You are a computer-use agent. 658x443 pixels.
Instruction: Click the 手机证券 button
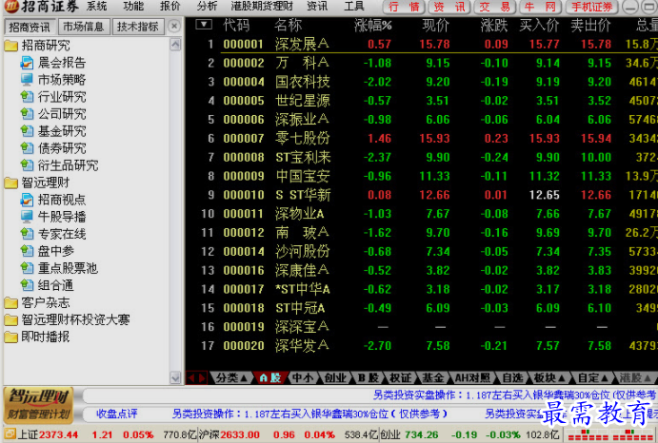click(592, 7)
